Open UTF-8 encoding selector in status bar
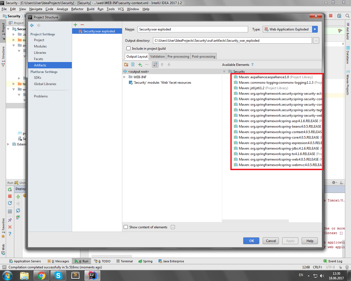Image resolution: width=351 pixels, height=281 pixels. 330,267
